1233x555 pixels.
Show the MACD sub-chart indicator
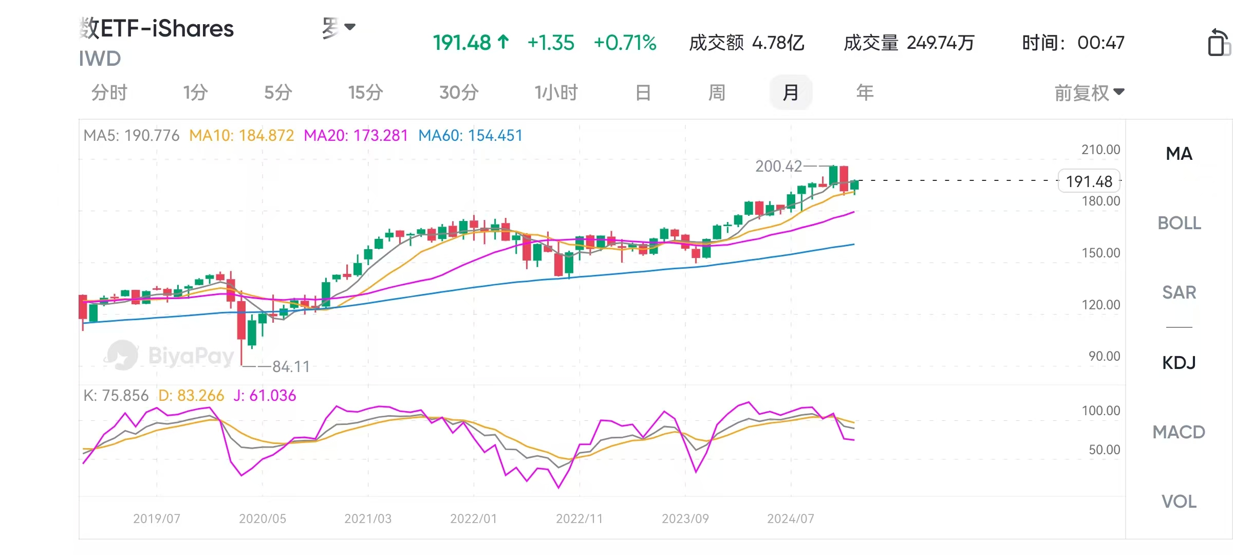pos(1179,432)
